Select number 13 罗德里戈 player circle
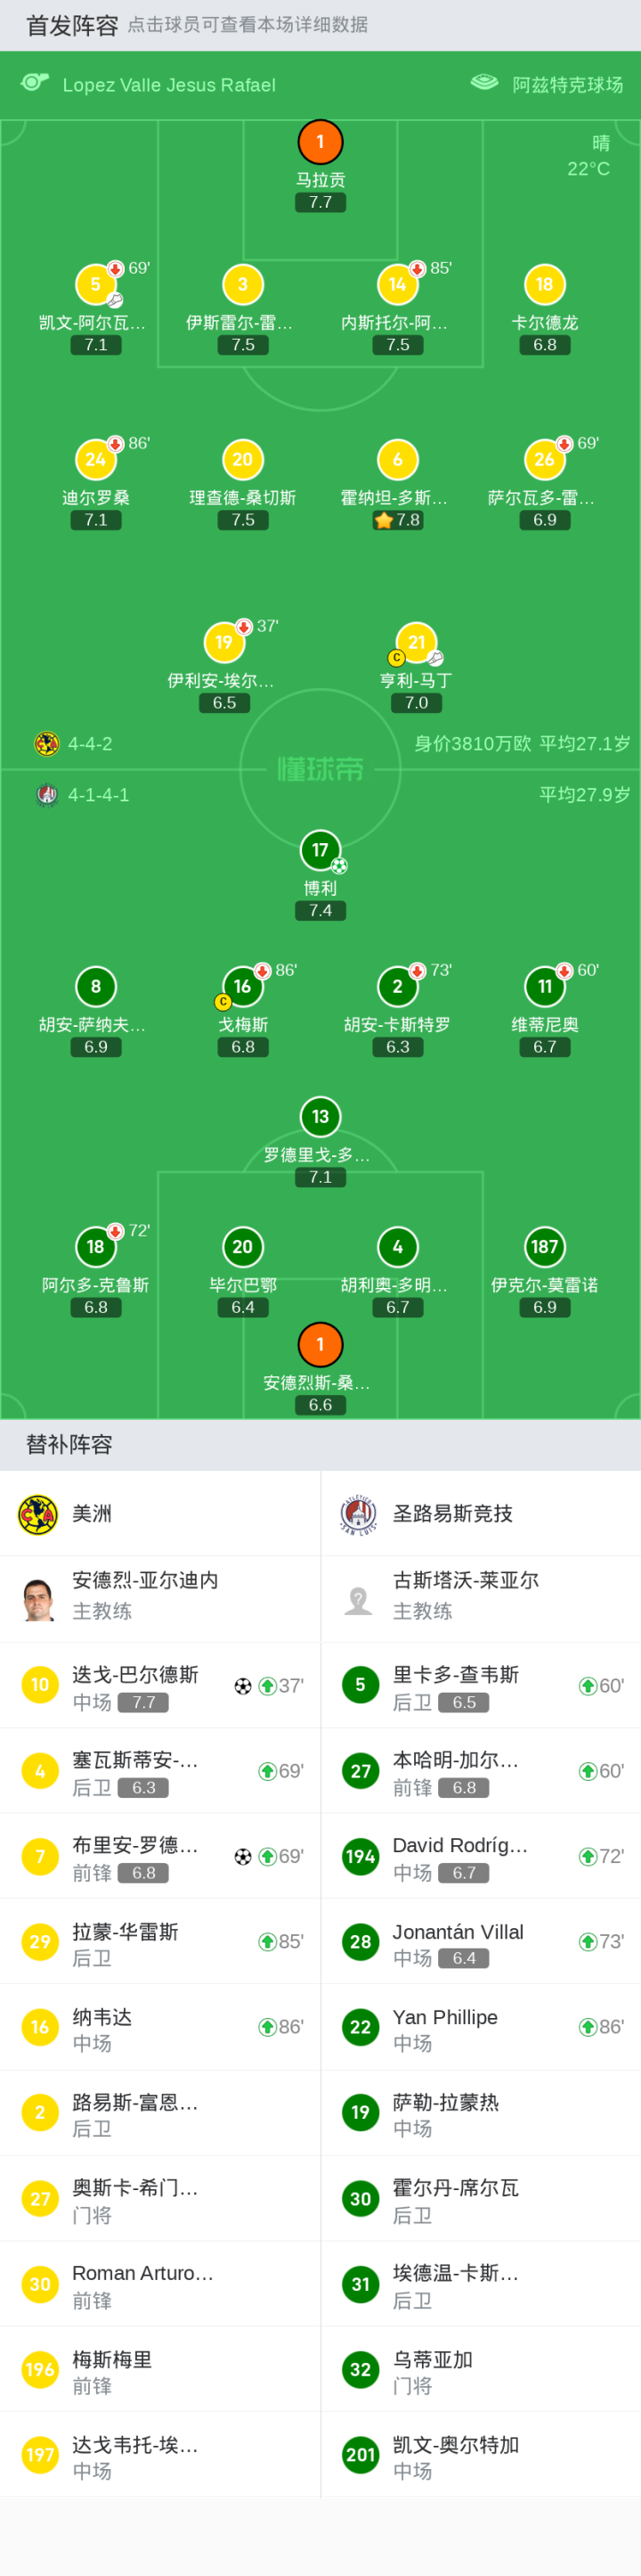 coord(320,1117)
